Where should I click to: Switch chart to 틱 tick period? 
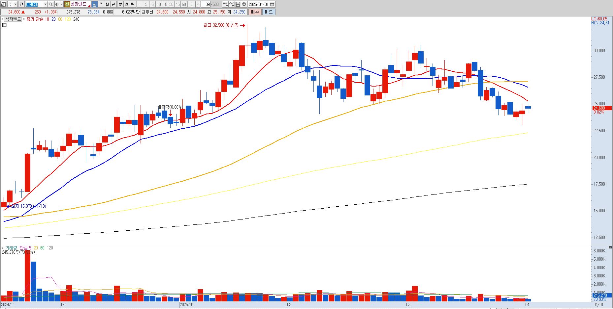coord(133,4)
